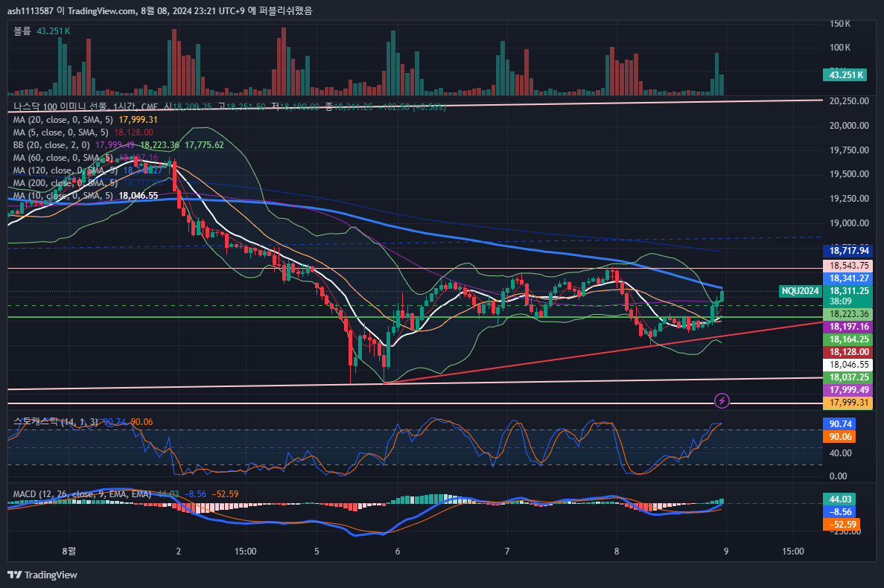Screen dimensions: 884x588
Task: Select the MA (5, close, 0, SMA, 5) legend
Action: [x=61, y=132]
